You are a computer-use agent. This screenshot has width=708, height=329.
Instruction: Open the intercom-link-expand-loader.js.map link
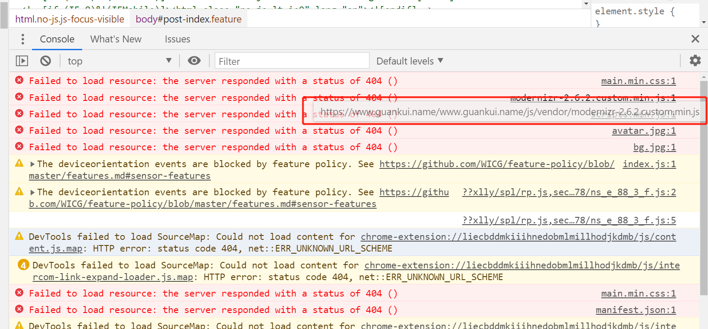(x=522, y=265)
